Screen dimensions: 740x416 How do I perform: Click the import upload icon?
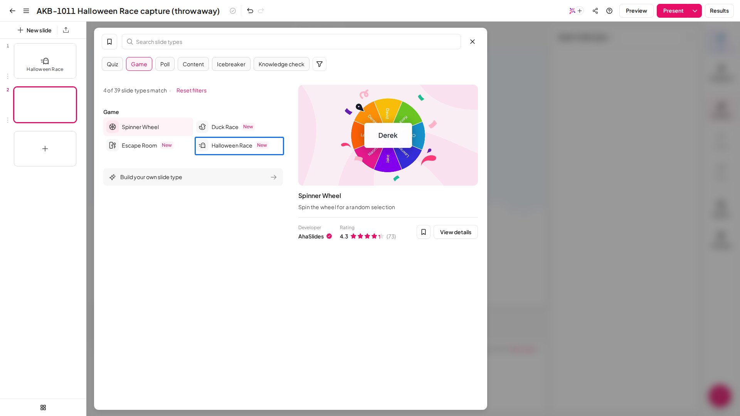click(66, 30)
